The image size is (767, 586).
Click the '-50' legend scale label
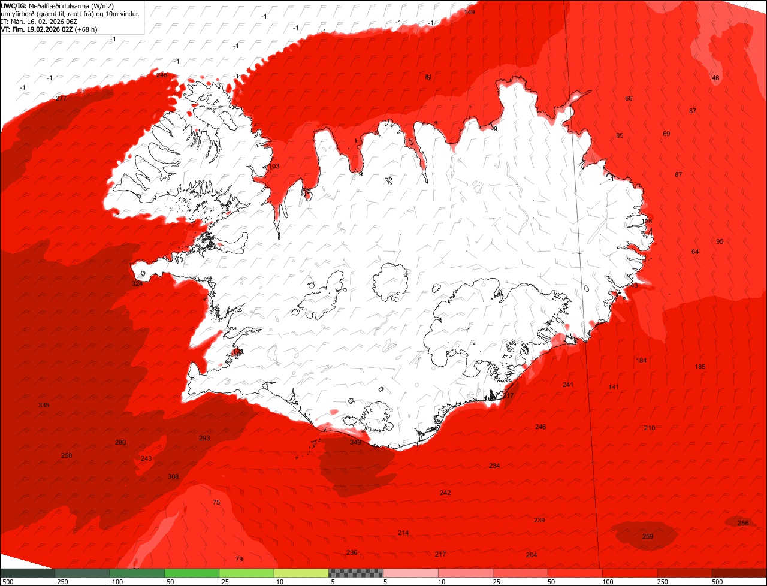point(170,582)
